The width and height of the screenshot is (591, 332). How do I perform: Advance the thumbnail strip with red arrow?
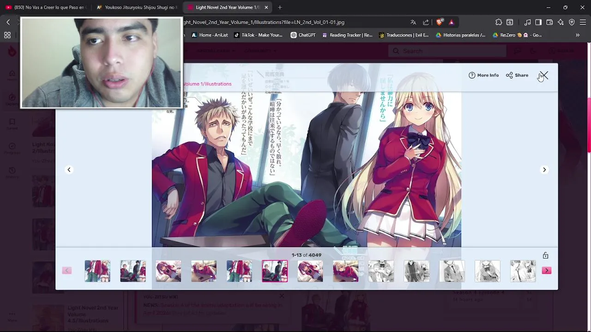(x=547, y=271)
